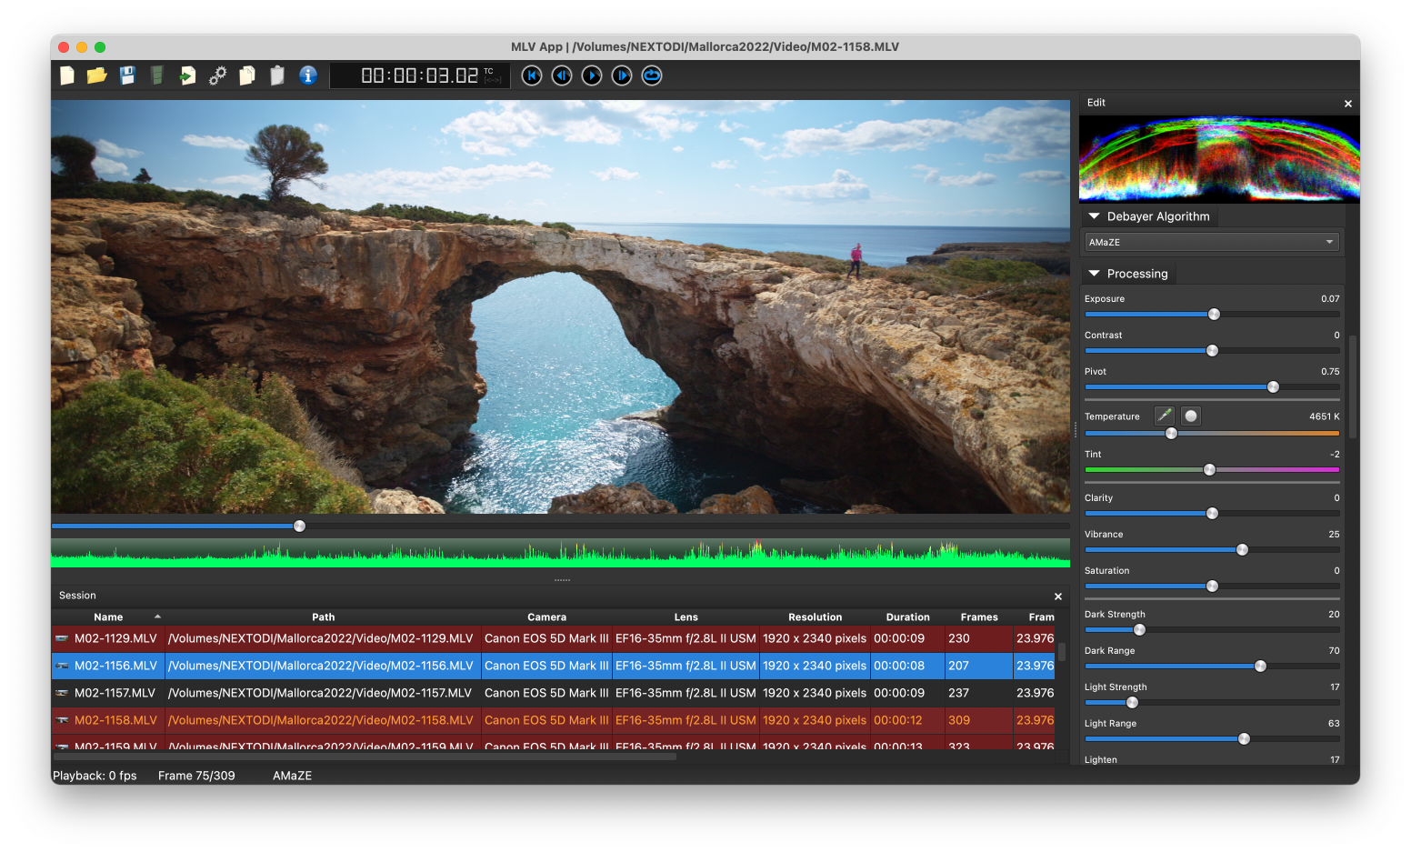Screen dimensions: 1411x852
Task: Click the timecode display
Action: click(x=420, y=75)
